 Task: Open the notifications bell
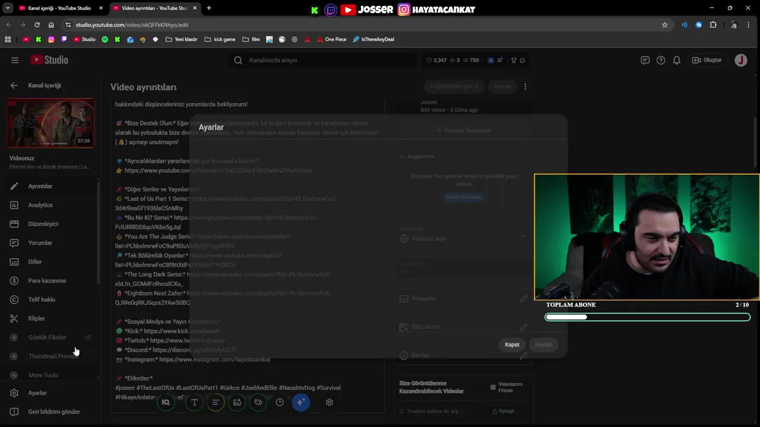tap(677, 60)
